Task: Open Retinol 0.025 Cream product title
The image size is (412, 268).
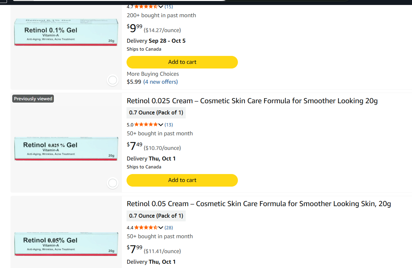Action: click(x=252, y=101)
